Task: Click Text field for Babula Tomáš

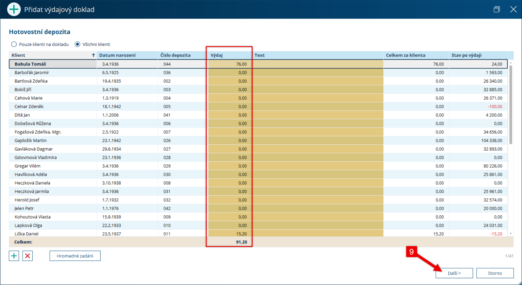Action: pos(318,64)
